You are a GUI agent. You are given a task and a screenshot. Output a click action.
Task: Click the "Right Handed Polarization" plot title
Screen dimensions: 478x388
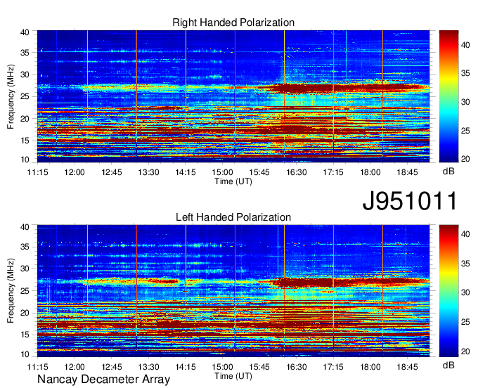point(233,22)
